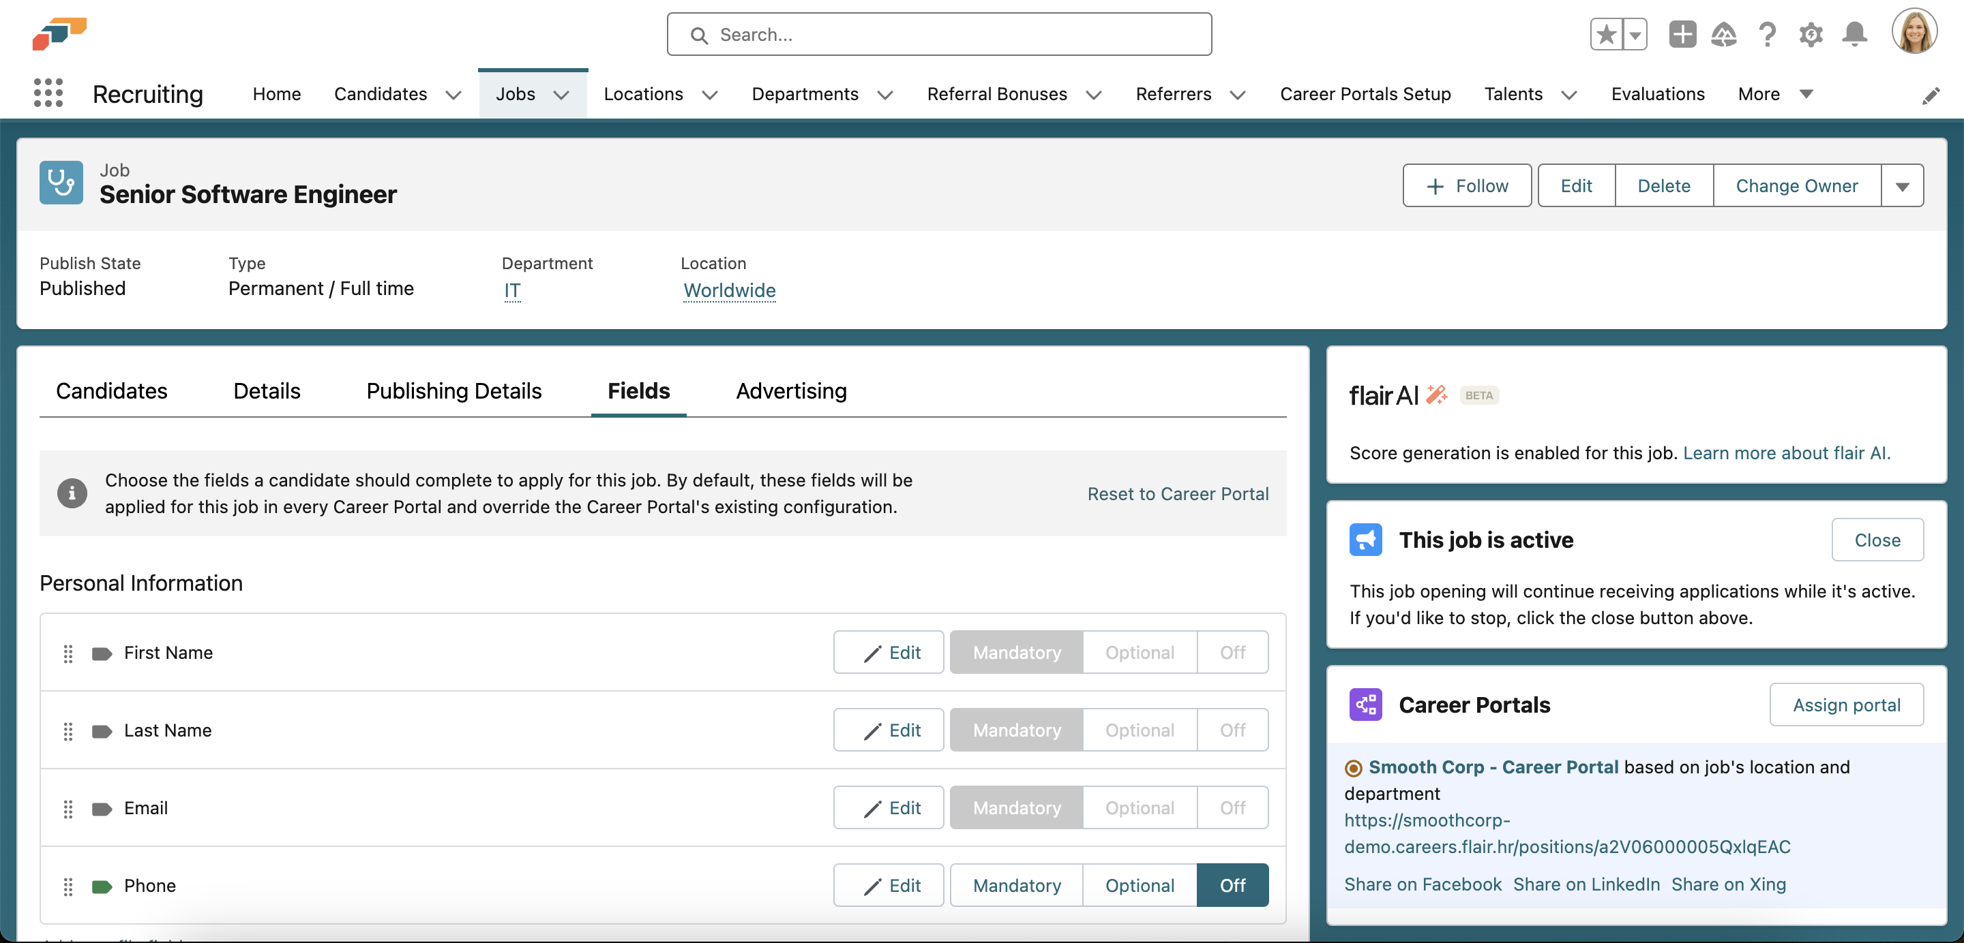
Task: Click the Assign portal button
Action: click(x=1846, y=705)
